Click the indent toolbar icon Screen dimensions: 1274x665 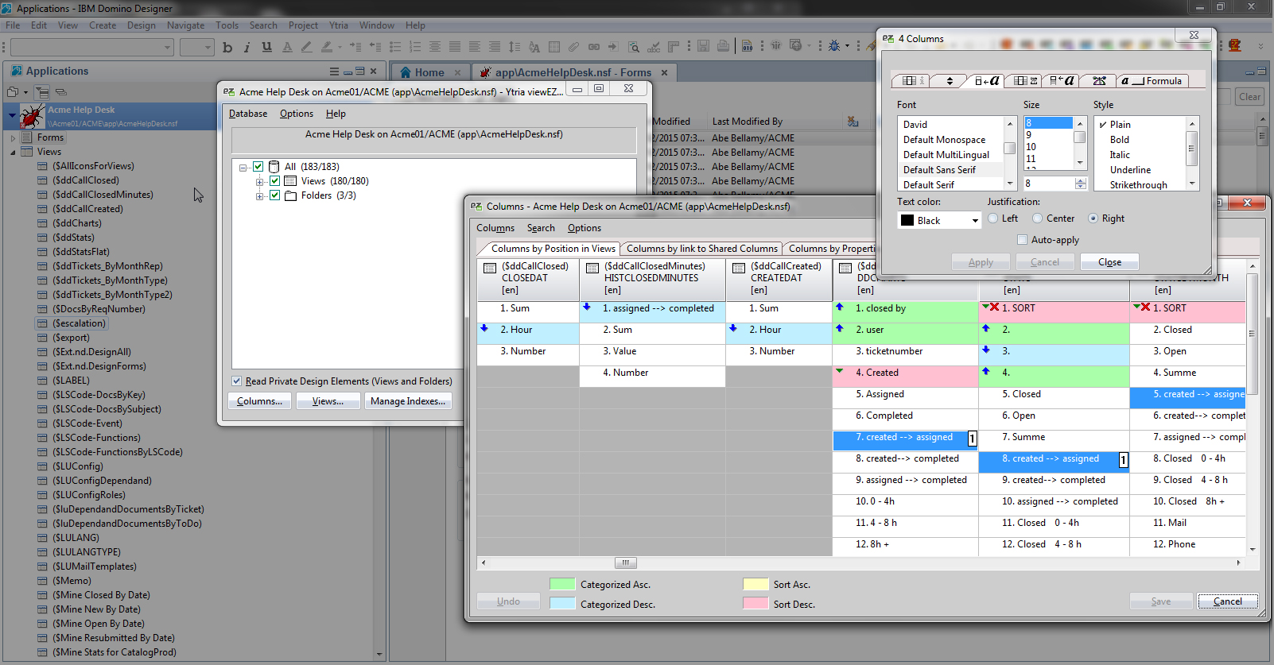click(355, 47)
